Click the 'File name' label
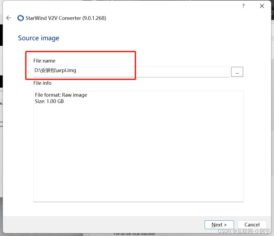 (44, 61)
